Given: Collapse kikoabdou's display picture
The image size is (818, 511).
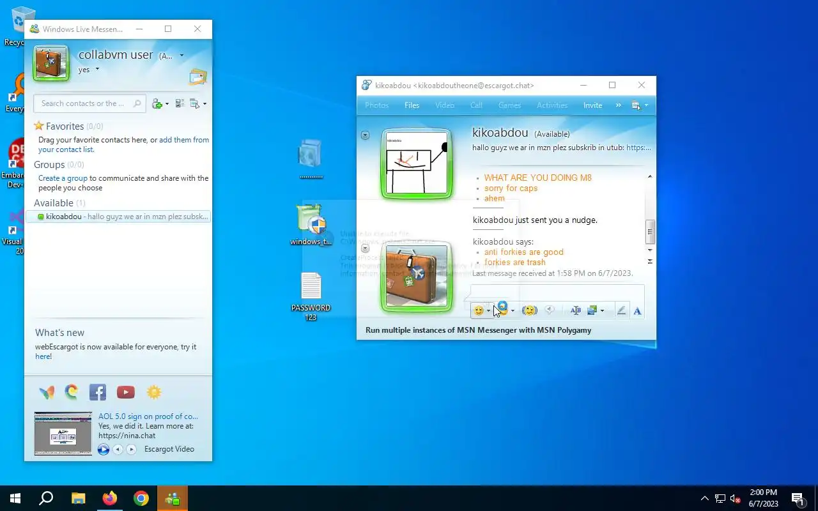Looking at the screenshot, I should point(365,135).
